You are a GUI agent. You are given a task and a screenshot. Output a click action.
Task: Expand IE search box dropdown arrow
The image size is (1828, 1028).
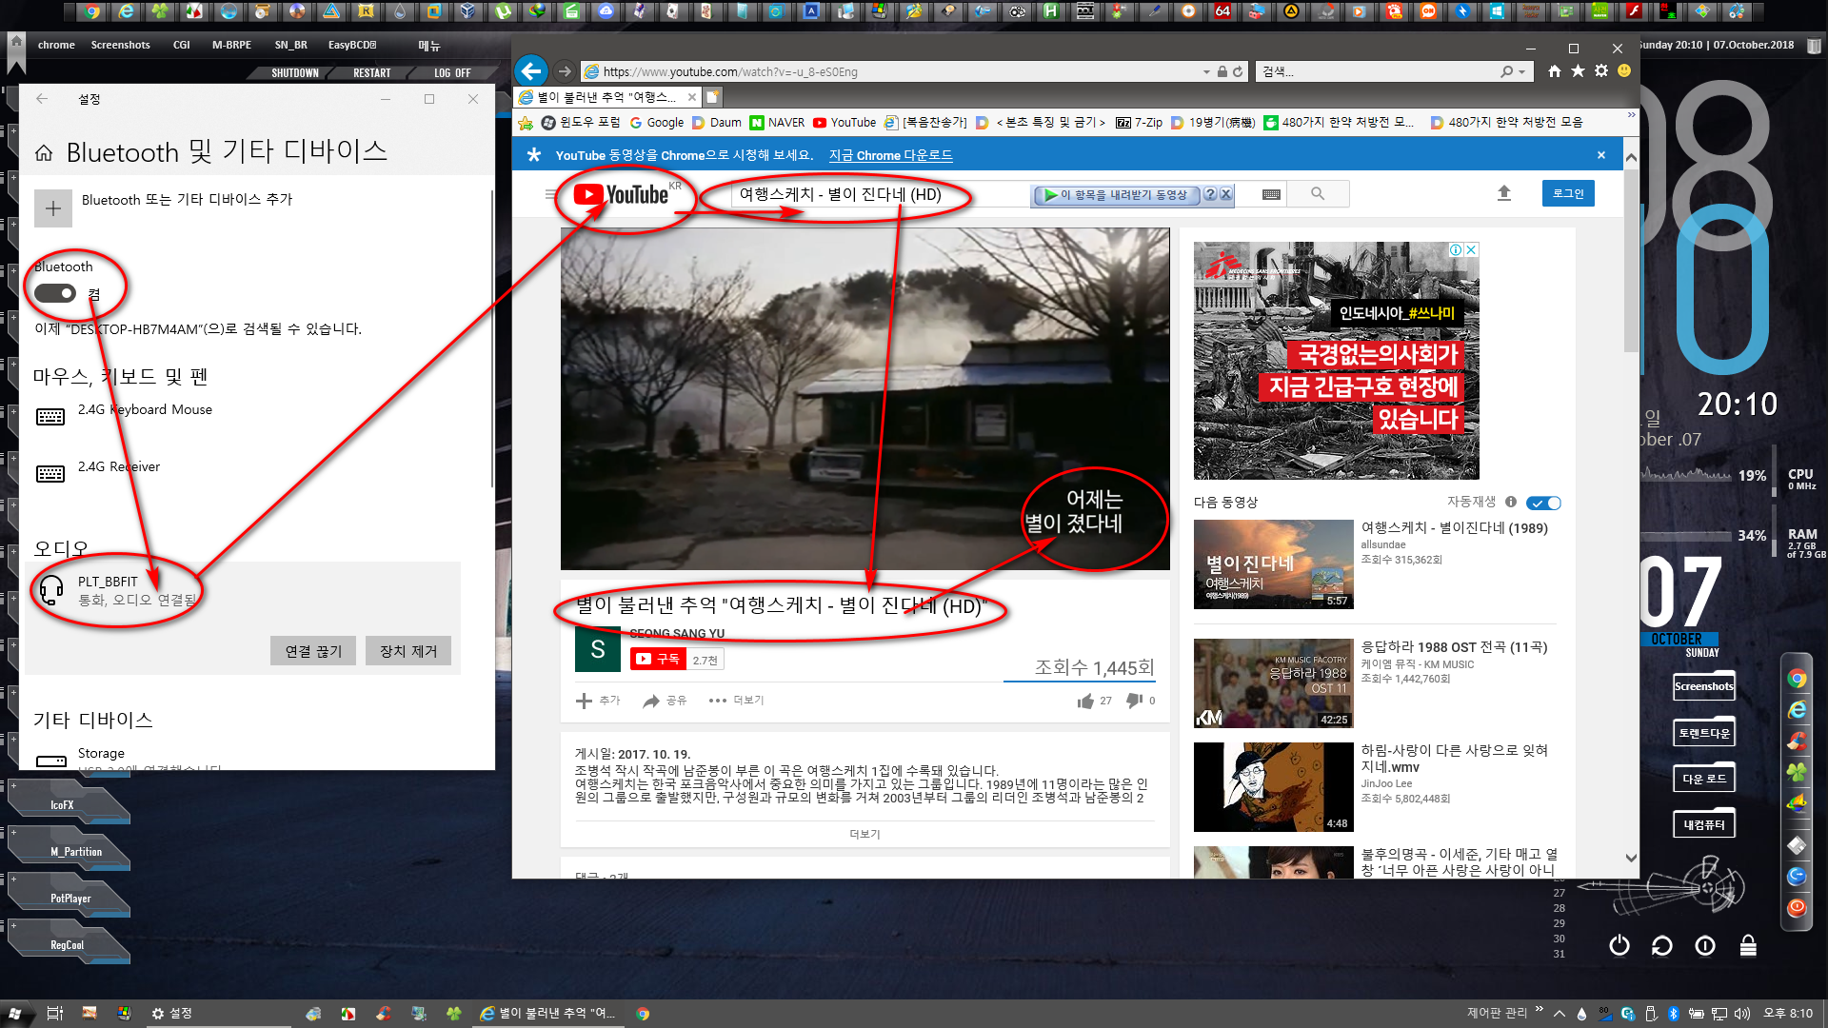point(1521,71)
